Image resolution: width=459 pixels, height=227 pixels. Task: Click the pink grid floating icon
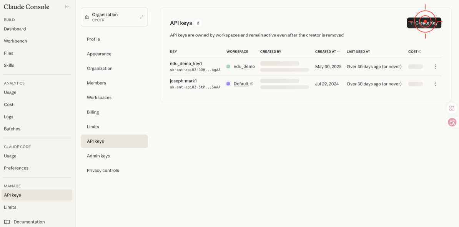[452, 109]
